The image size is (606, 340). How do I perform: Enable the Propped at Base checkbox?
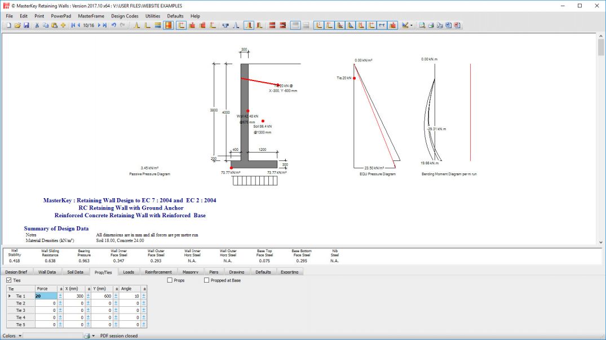coord(206,280)
